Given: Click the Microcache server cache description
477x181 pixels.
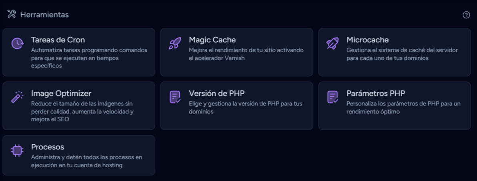Looking at the screenshot, I should [402, 54].
